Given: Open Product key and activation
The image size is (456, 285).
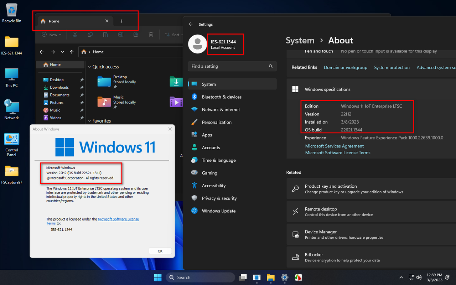Looking at the screenshot, I should click(x=371, y=189).
